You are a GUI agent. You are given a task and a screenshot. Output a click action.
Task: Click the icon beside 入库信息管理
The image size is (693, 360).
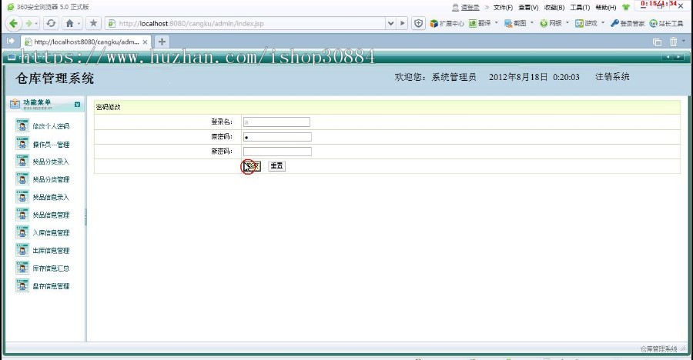coord(22,232)
